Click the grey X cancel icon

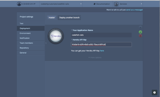[140, 27]
